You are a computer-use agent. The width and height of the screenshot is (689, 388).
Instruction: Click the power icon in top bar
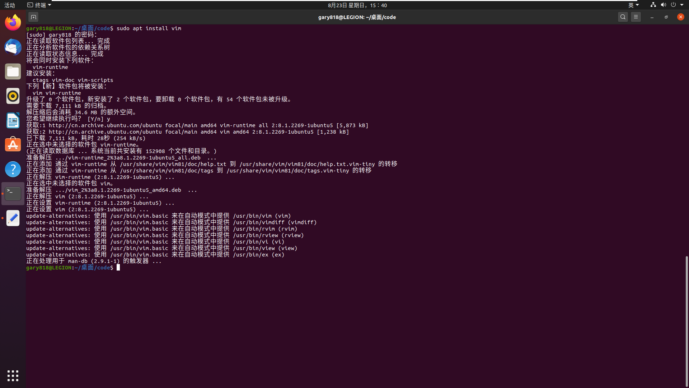pyautogui.click(x=673, y=5)
